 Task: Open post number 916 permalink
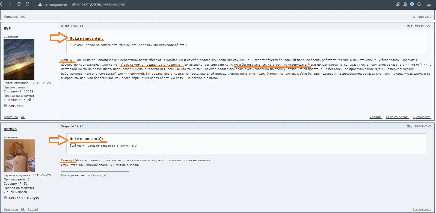tap(410, 26)
